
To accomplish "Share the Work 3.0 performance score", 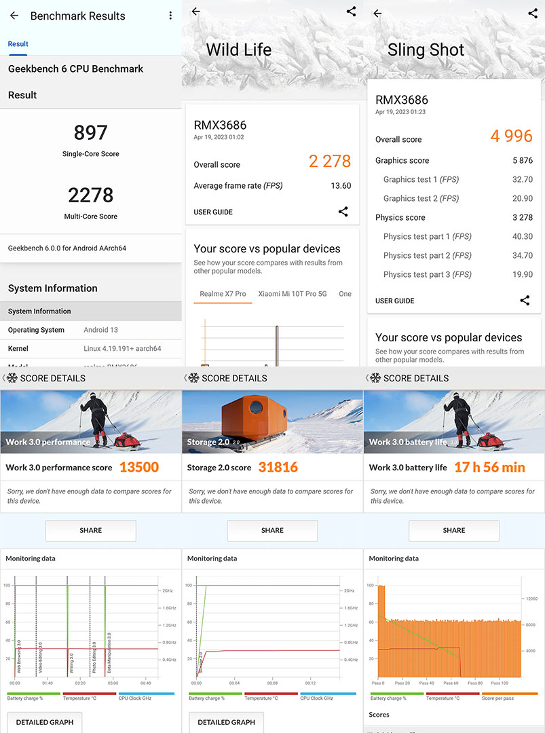I will point(91,531).
